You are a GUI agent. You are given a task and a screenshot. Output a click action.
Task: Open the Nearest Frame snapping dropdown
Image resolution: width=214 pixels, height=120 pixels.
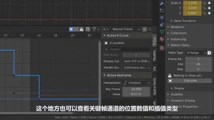[x=126, y=29]
